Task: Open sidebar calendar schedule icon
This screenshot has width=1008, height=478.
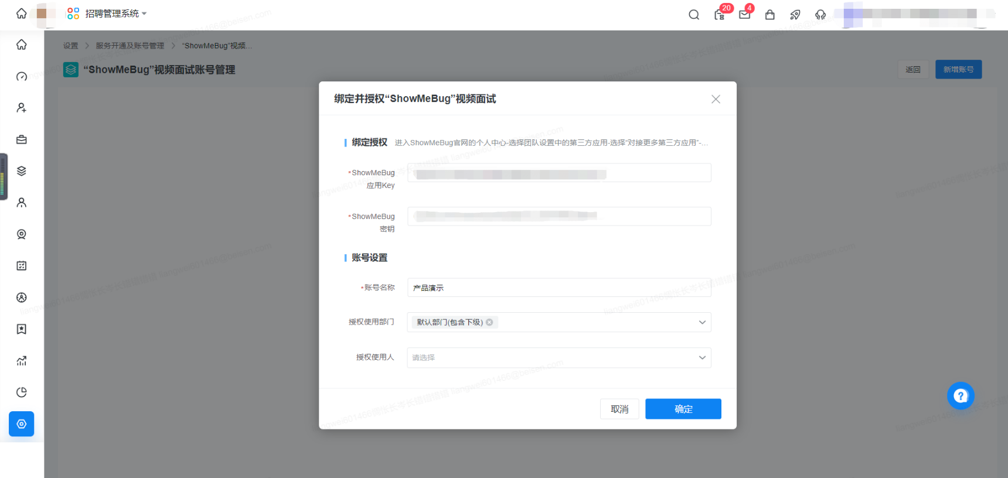Action: (x=22, y=266)
